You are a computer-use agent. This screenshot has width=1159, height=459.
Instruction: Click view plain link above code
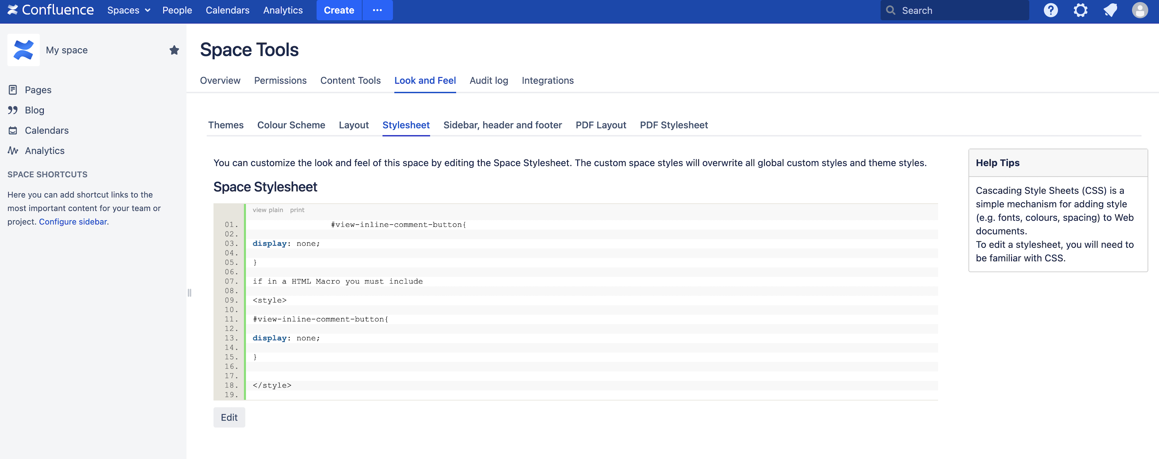[267, 210]
